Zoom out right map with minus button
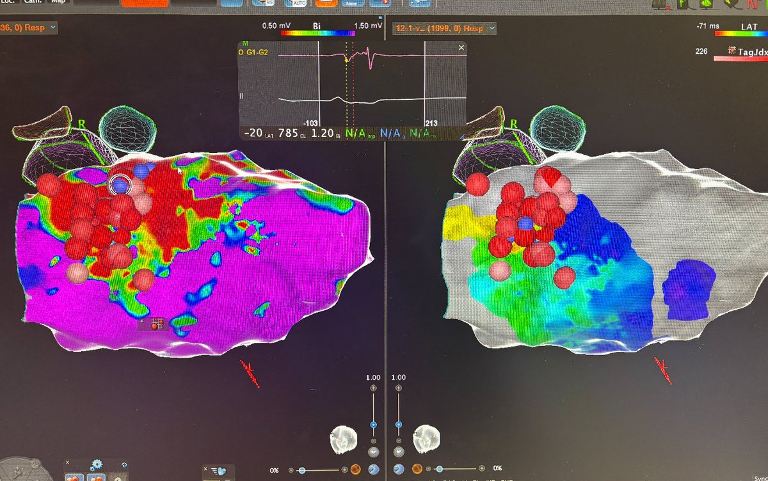Screen dimensions: 768x481 pyautogui.click(x=399, y=441)
